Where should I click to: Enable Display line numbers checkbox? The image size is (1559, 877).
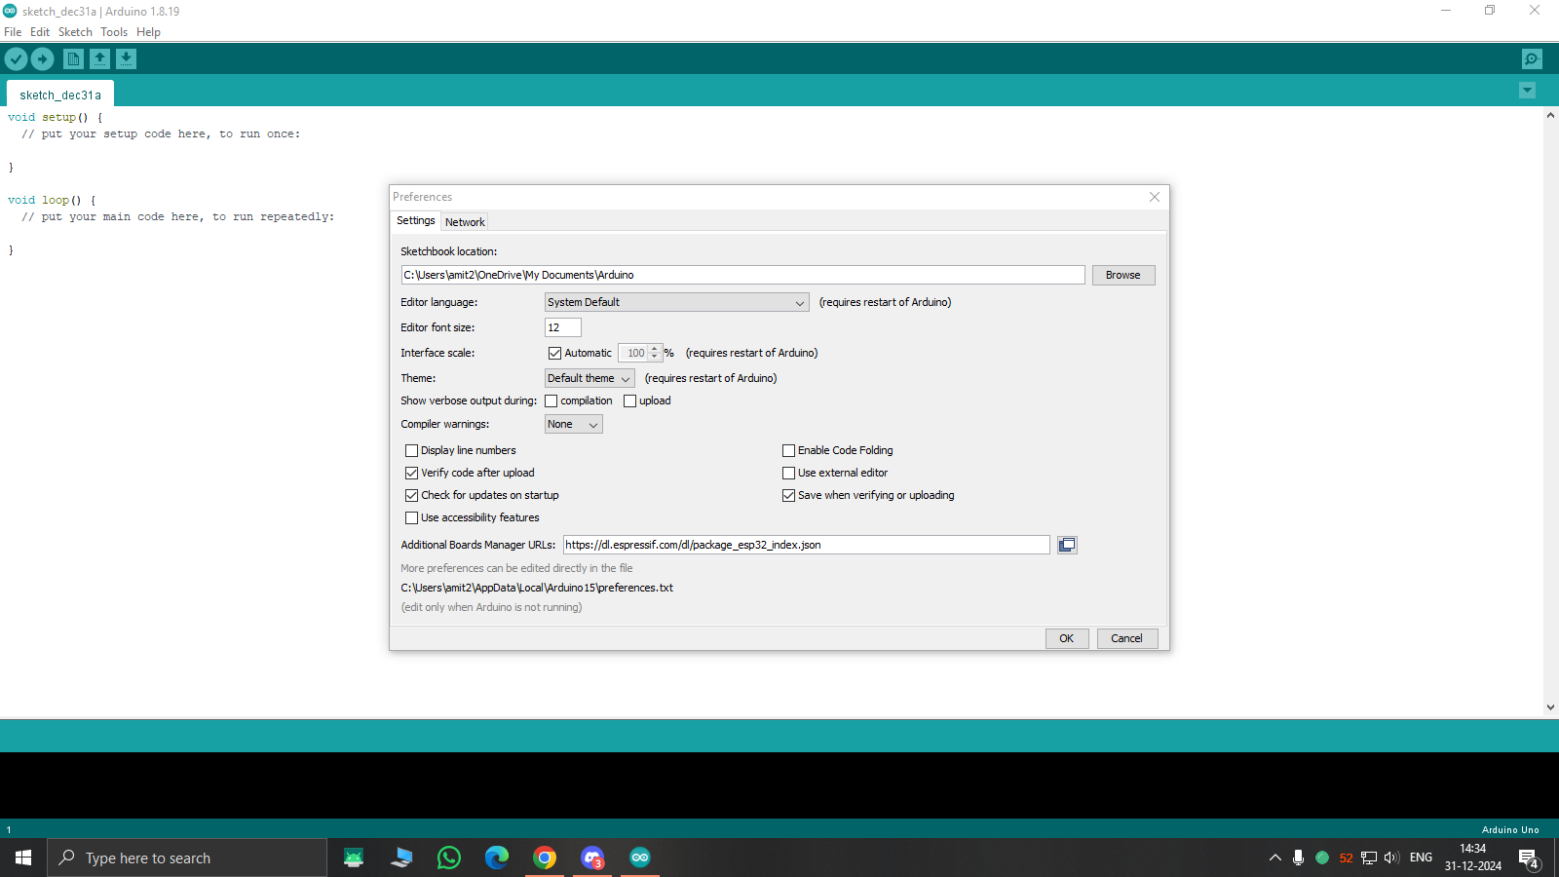411,450
